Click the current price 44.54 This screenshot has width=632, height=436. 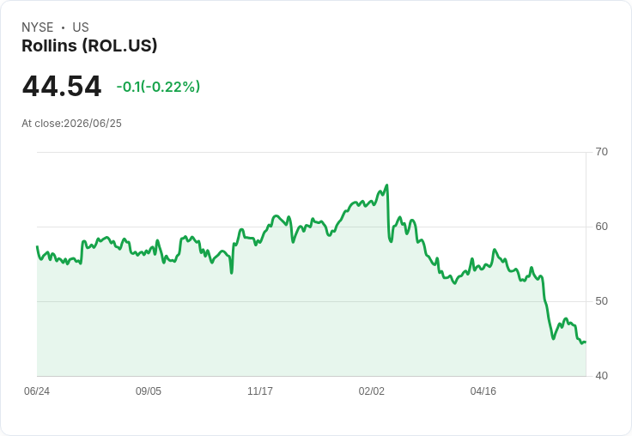tap(62, 86)
